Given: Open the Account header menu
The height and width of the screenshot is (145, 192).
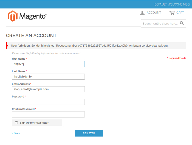Looking at the screenshot, I should pyautogui.click(x=153, y=13).
